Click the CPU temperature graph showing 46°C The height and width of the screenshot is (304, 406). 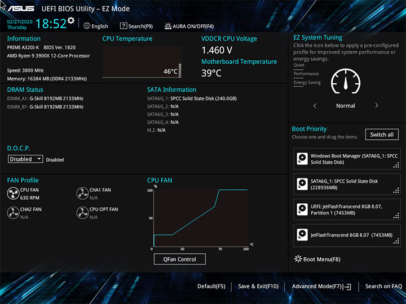pyautogui.click(x=142, y=62)
